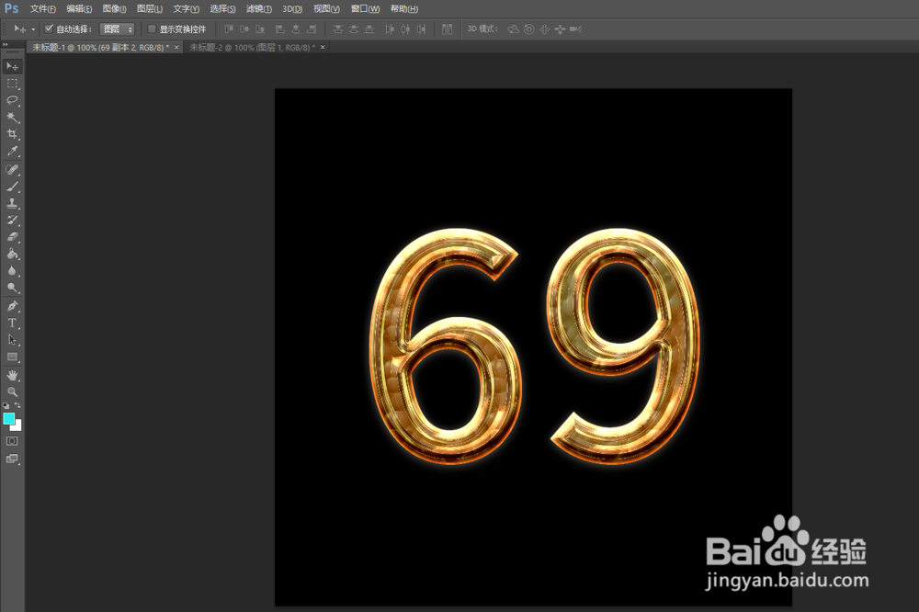This screenshot has width=919, height=612.
Task: Select the Eraser tool
Action: [x=12, y=237]
